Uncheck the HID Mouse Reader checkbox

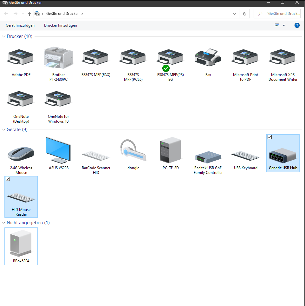tap(8, 179)
